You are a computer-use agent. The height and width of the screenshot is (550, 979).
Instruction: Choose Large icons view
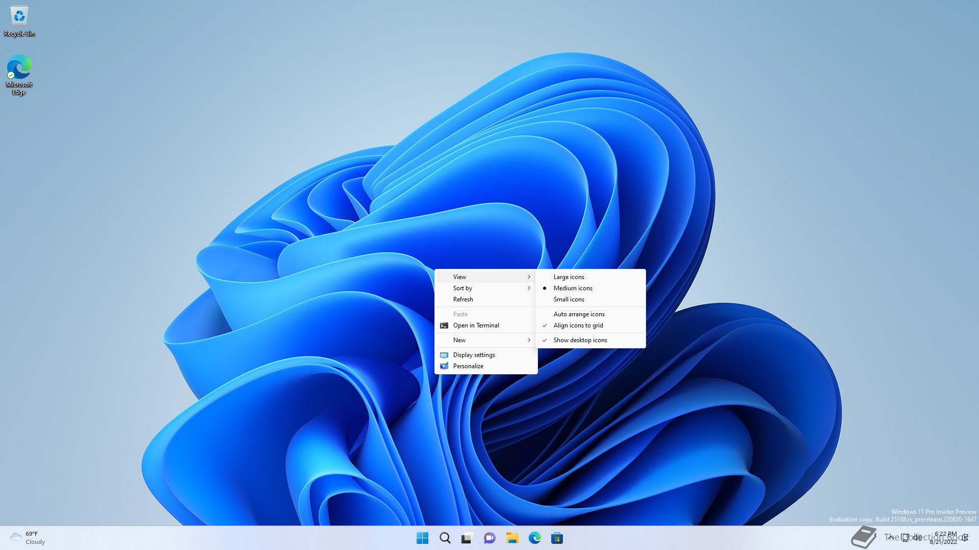click(590, 277)
